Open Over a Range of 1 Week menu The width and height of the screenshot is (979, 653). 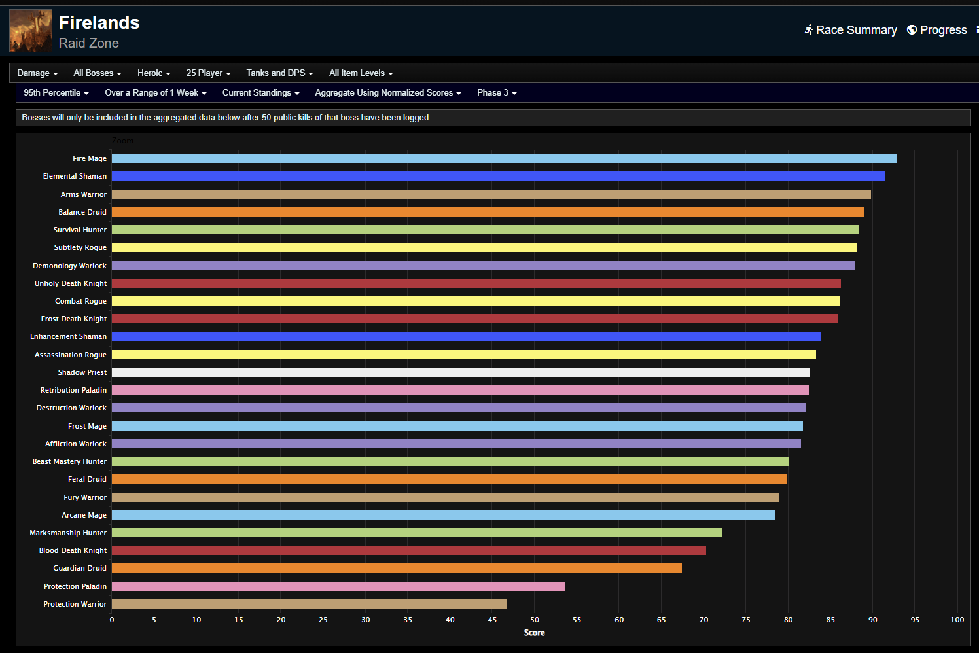tap(155, 93)
